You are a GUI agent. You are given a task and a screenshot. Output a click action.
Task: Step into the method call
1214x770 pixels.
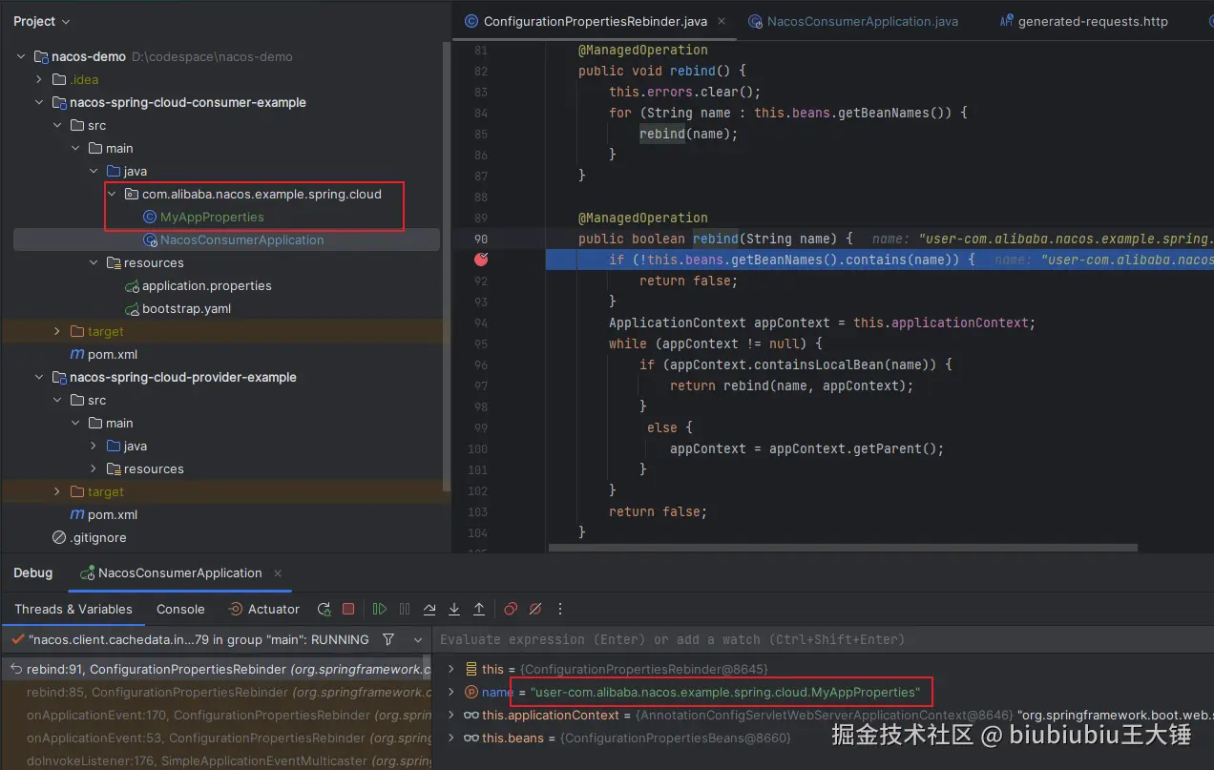(x=454, y=609)
